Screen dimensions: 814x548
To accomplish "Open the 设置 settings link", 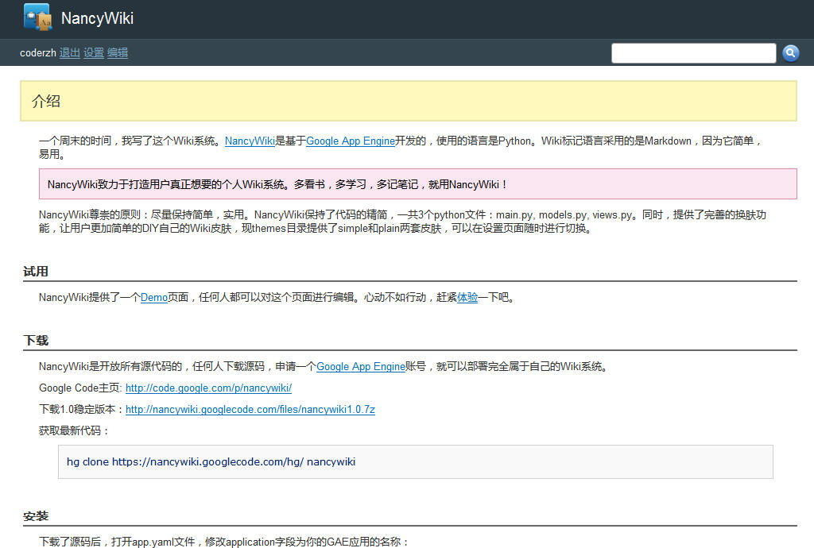I will (x=94, y=53).
